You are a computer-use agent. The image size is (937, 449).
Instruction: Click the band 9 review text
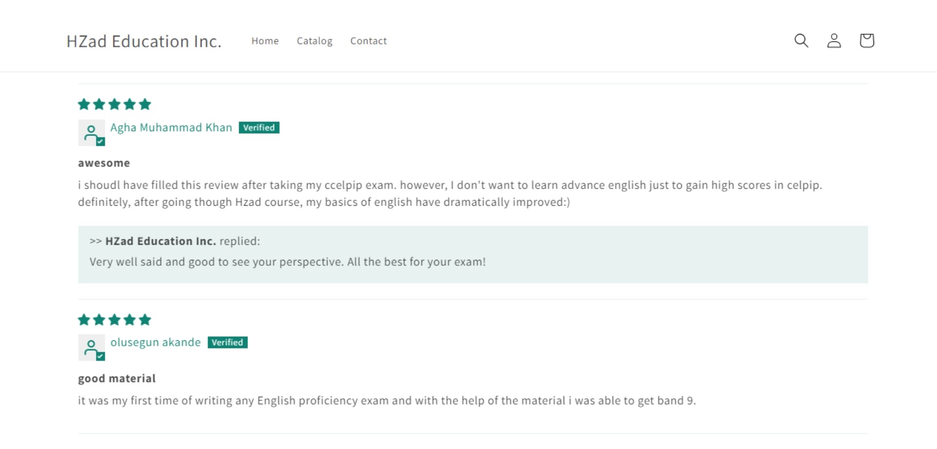(x=387, y=401)
